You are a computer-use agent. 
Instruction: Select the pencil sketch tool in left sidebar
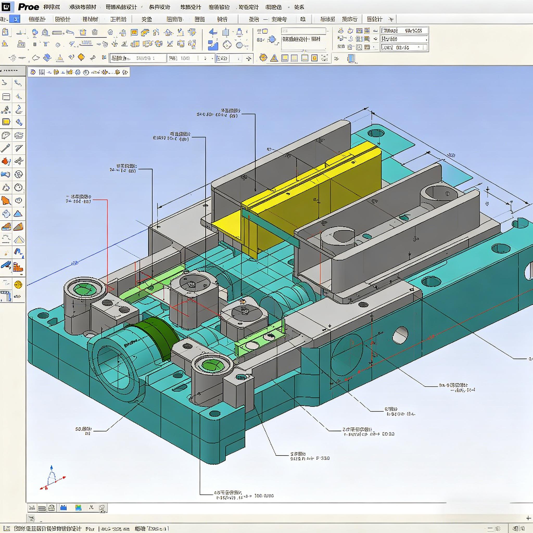coord(5,148)
